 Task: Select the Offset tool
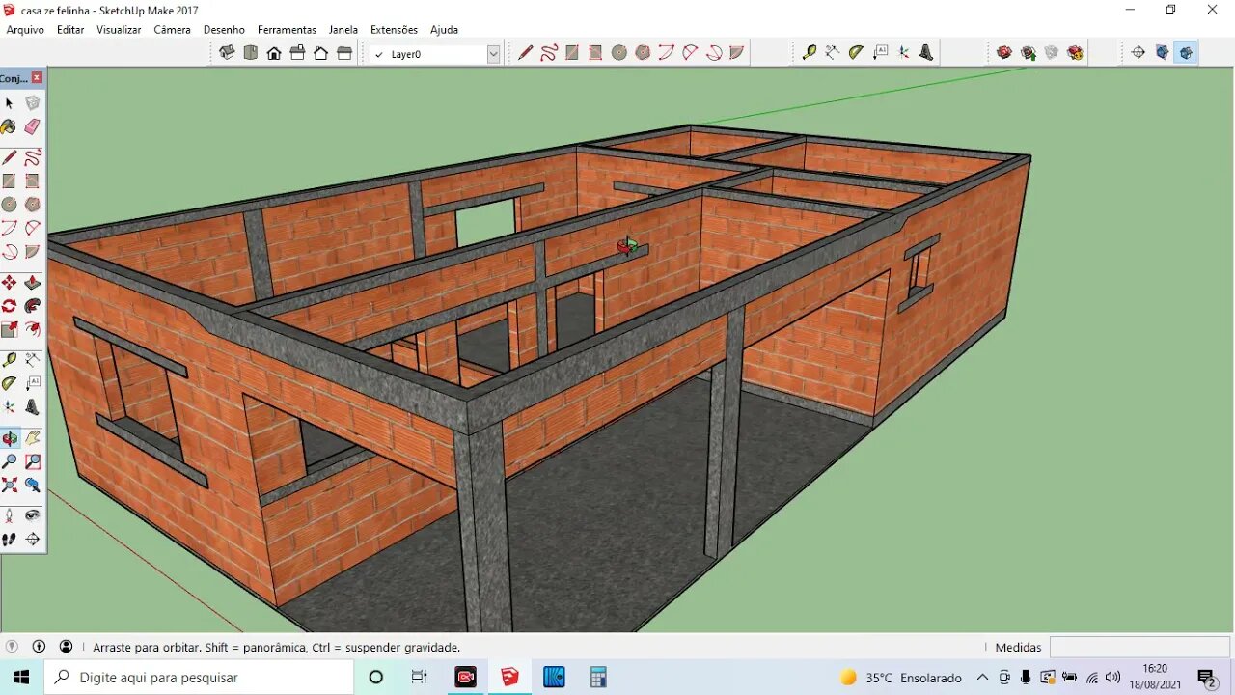[x=33, y=330]
